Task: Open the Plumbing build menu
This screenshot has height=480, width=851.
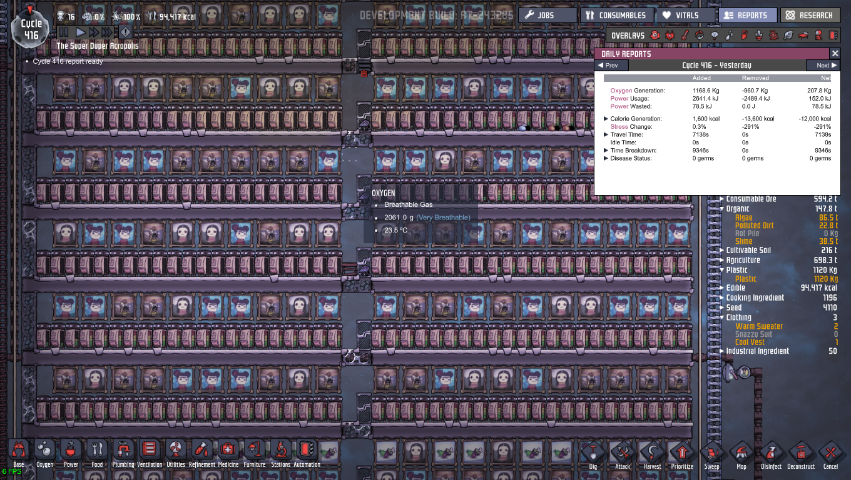Action: tap(123, 451)
